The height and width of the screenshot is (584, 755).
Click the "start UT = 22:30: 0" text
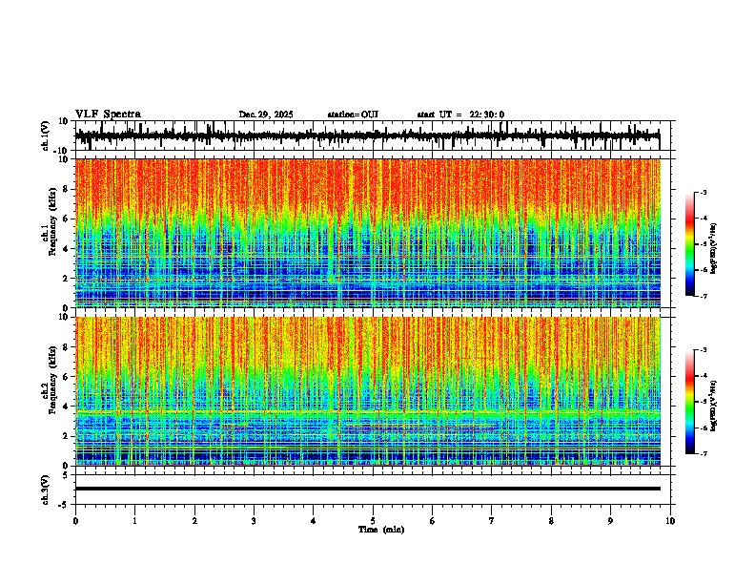click(x=460, y=115)
